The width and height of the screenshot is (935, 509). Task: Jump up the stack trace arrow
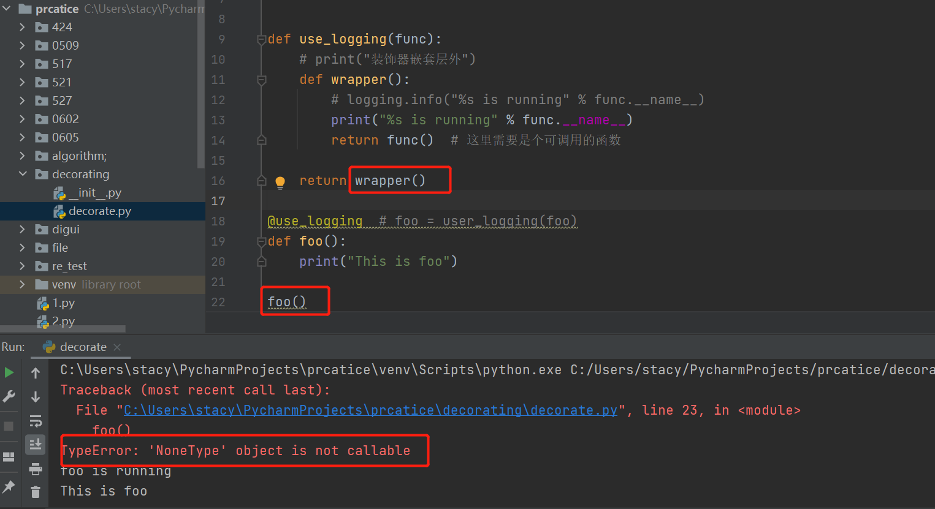point(36,372)
